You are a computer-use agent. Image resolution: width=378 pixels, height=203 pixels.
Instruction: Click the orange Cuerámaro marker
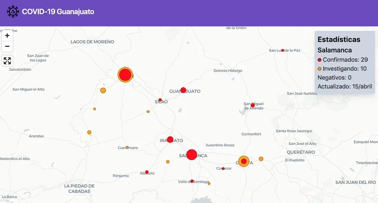(x=127, y=147)
